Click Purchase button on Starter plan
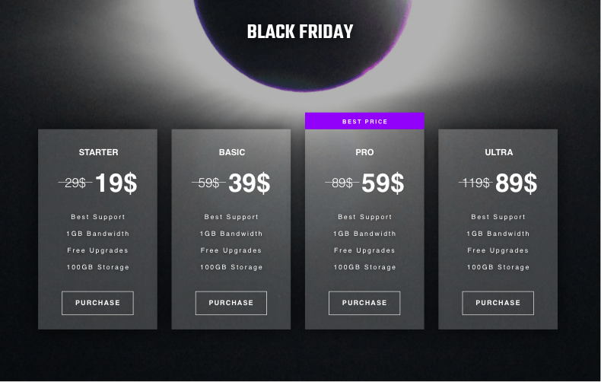Screen dimensions: 601x382 click(97, 303)
